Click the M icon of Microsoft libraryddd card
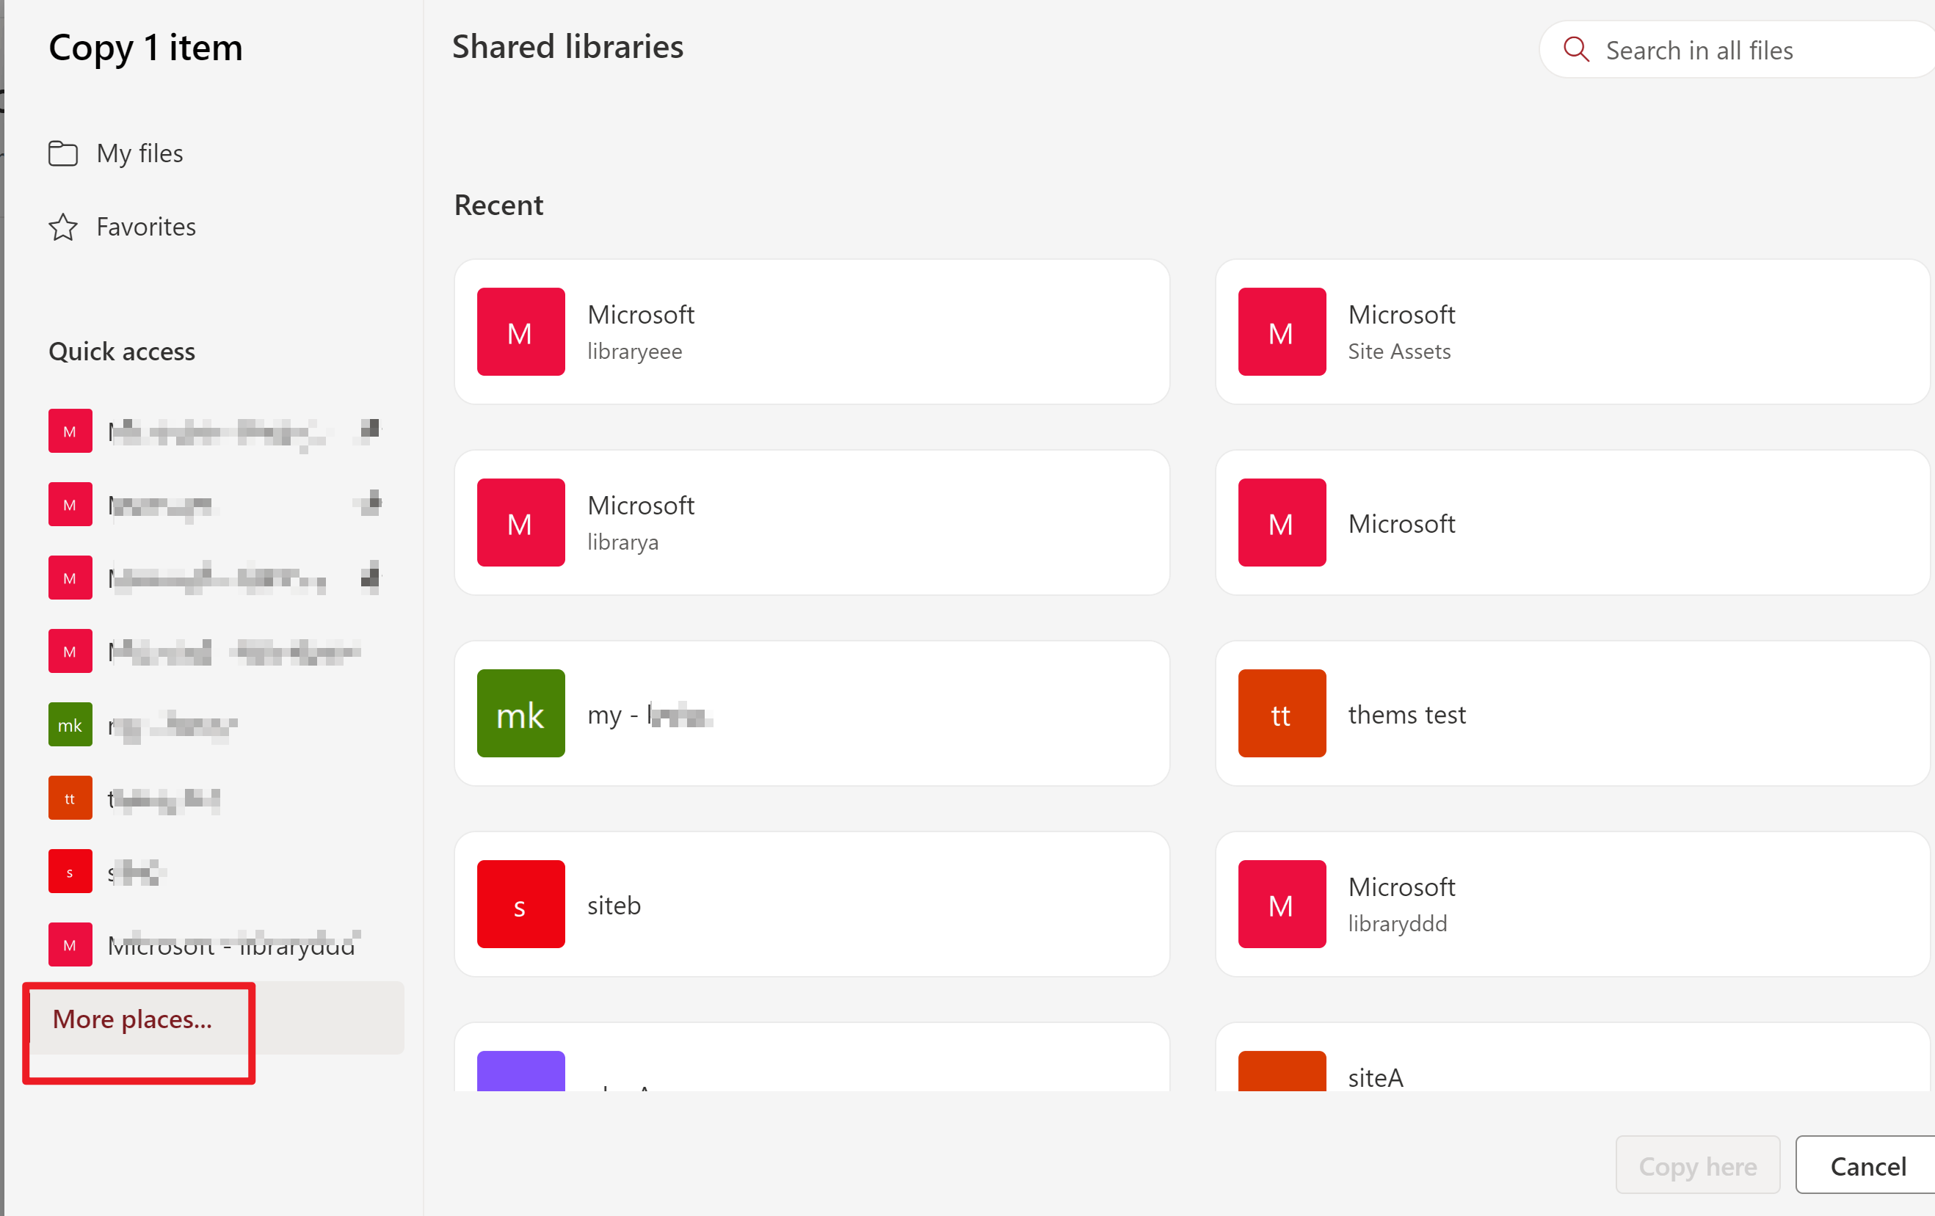Image resolution: width=1935 pixels, height=1216 pixels. tap(1282, 904)
